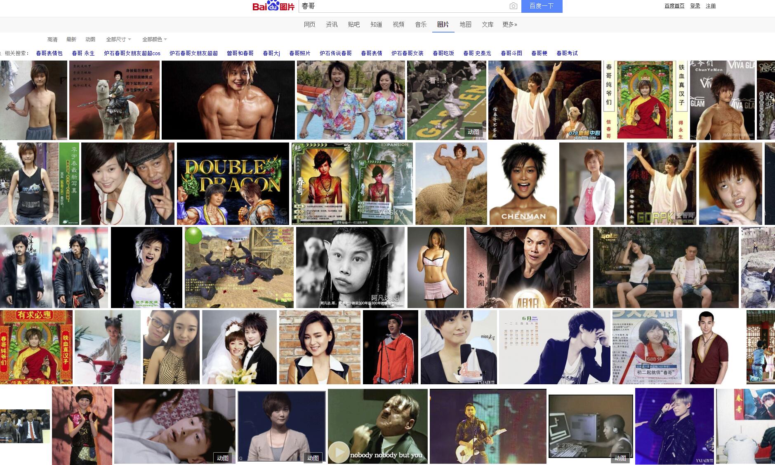
Task: Click the 百度一下 search button
Action: (542, 6)
